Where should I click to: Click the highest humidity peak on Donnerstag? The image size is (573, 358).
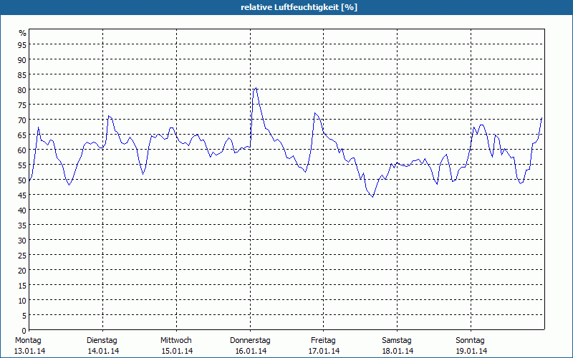point(255,88)
